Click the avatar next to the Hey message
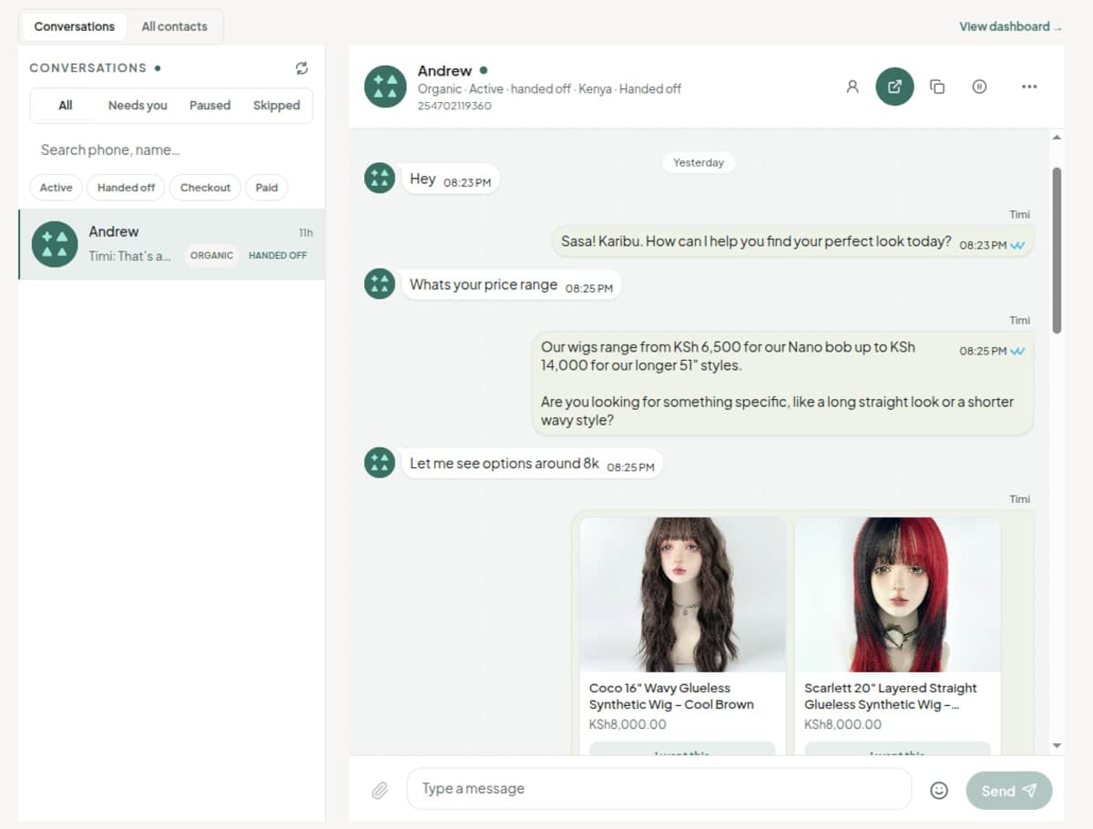Image resolution: width=1093 pixels, height=829 pixels. point(379,179)
